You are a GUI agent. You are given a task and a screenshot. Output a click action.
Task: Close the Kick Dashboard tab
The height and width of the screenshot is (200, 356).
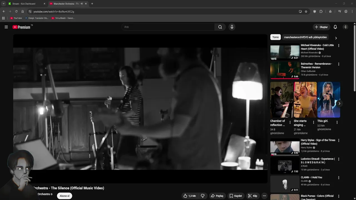tap(44, 4)
